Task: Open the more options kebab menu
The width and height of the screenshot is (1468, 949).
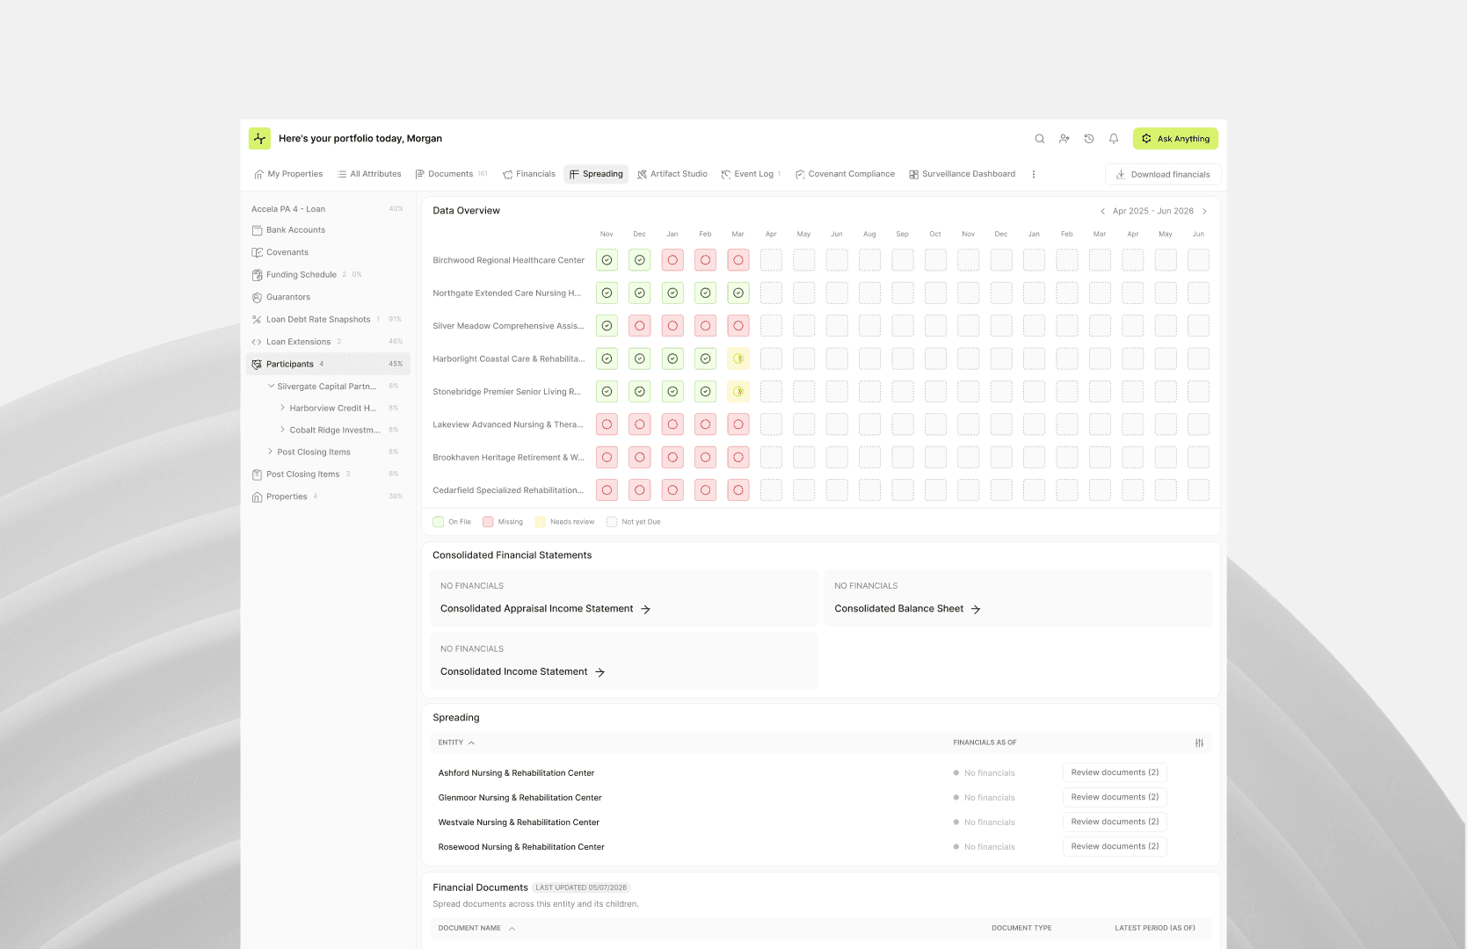Action: coord(1034,174)
